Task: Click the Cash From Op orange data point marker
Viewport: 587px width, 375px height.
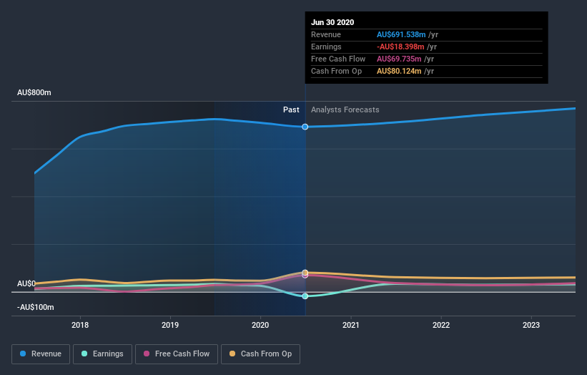Action: pos(305,273)
